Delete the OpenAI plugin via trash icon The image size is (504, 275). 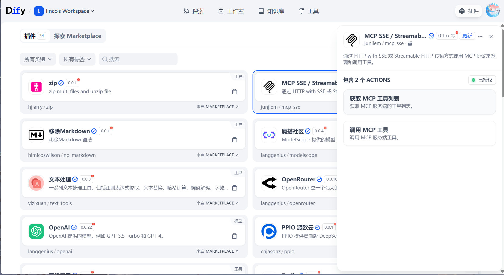click(234, 236)
